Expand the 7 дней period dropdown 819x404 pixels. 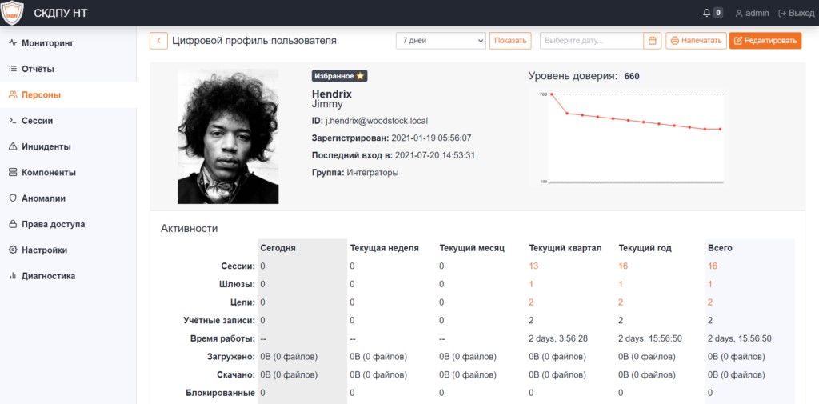(441, 41)
